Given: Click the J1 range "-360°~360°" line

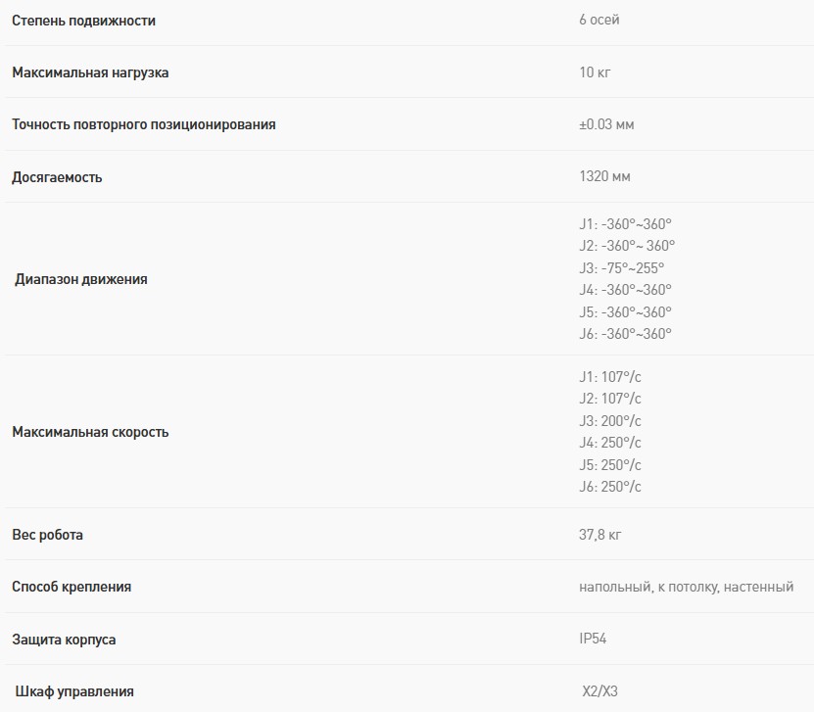Looking at the screenshot, I should tap(626, 223).
